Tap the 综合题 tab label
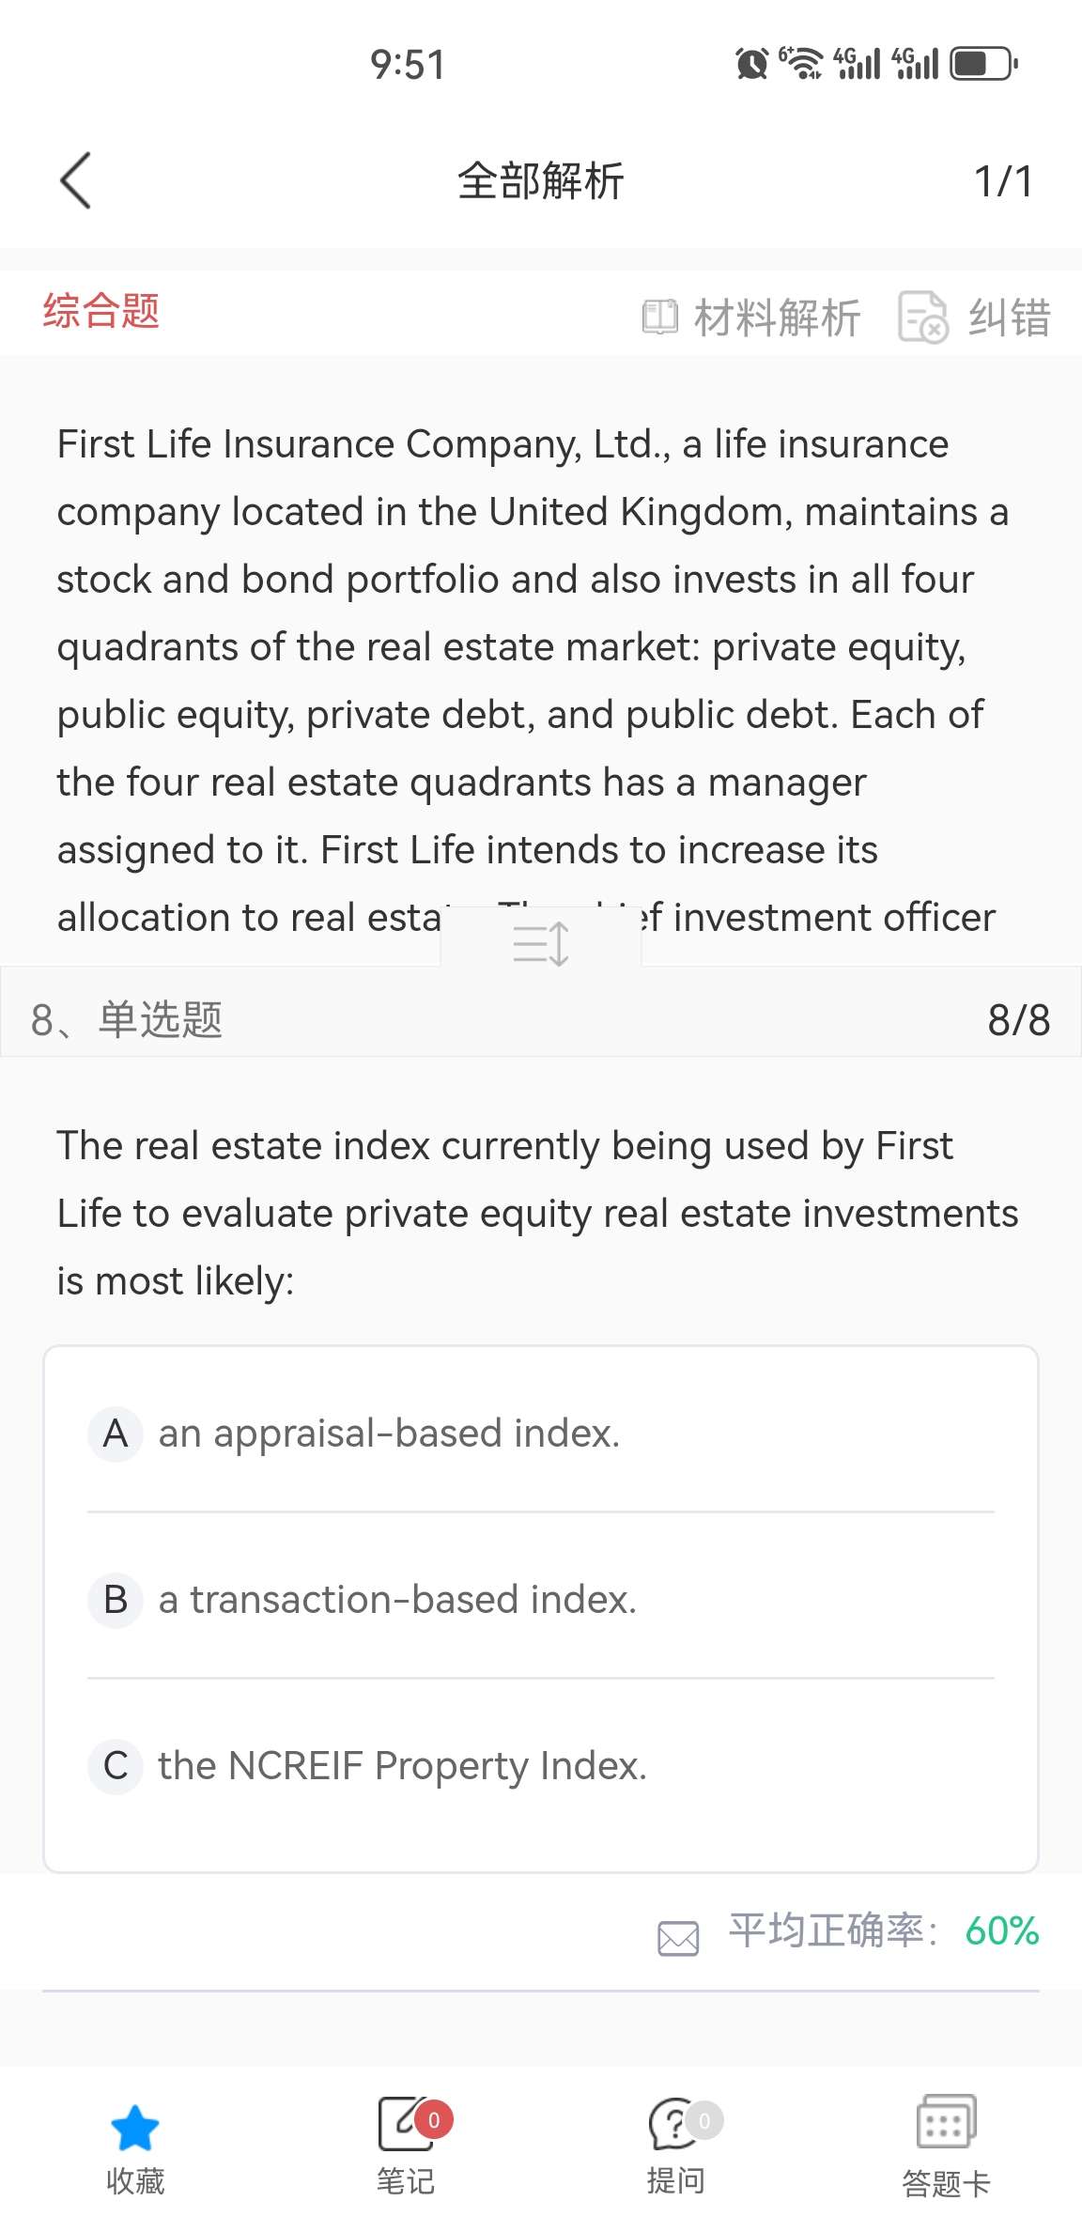 pyautogui.click(x=101, y=311)
